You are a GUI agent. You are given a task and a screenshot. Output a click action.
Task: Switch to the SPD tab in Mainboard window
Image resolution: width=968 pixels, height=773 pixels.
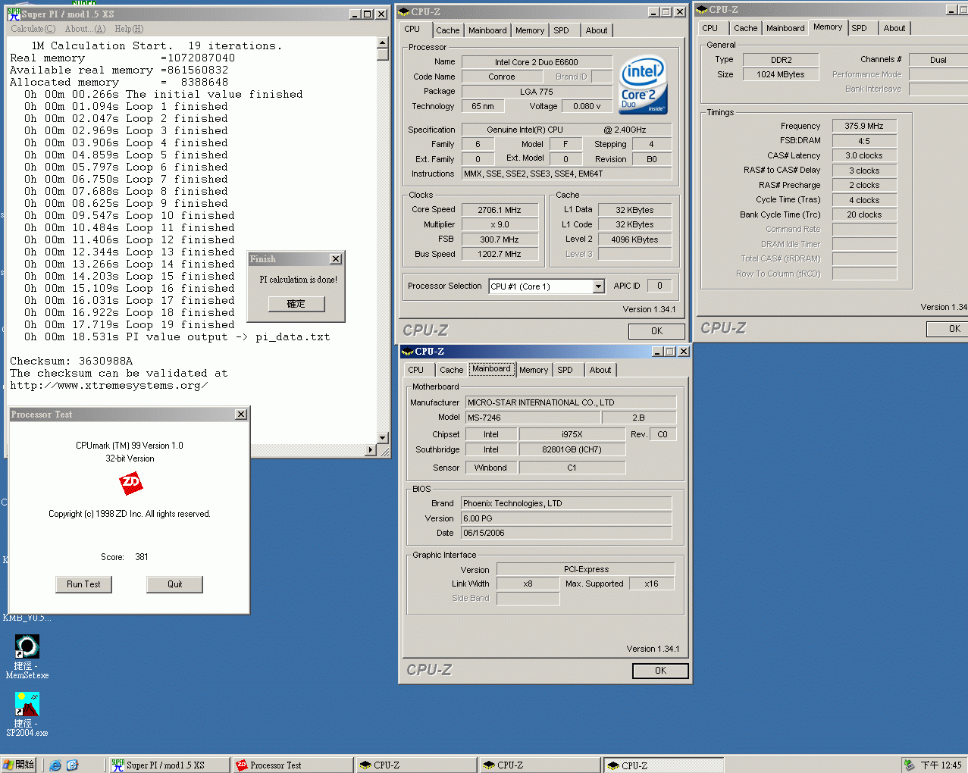565,370
